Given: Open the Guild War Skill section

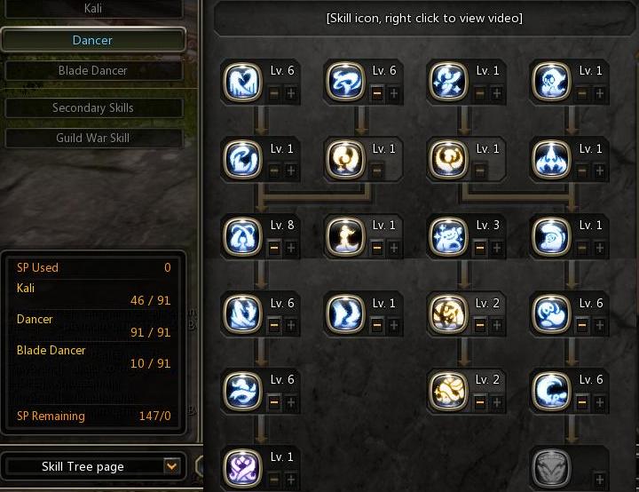Looking at the screenshot, I should (x=93, y=138).
